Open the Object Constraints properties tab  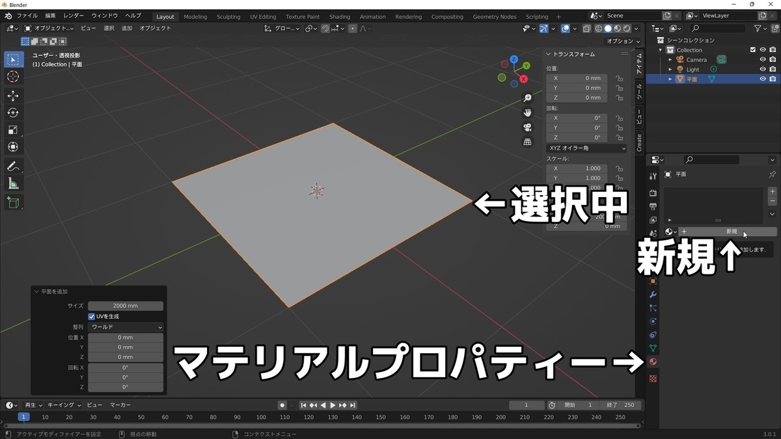tap(653, 334)
